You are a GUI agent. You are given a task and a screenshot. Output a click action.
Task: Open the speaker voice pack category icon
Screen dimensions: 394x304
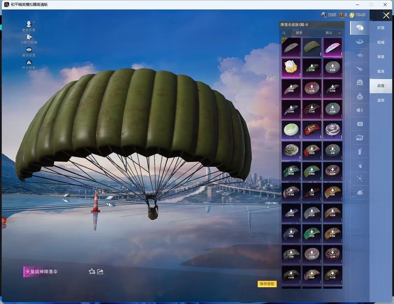coord(360,110)
